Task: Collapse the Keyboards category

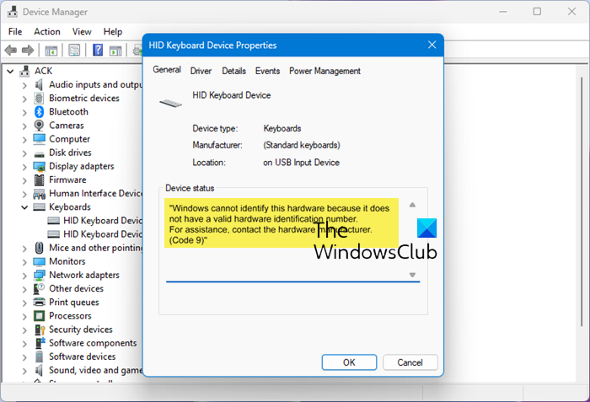Action: pos(24,207)
